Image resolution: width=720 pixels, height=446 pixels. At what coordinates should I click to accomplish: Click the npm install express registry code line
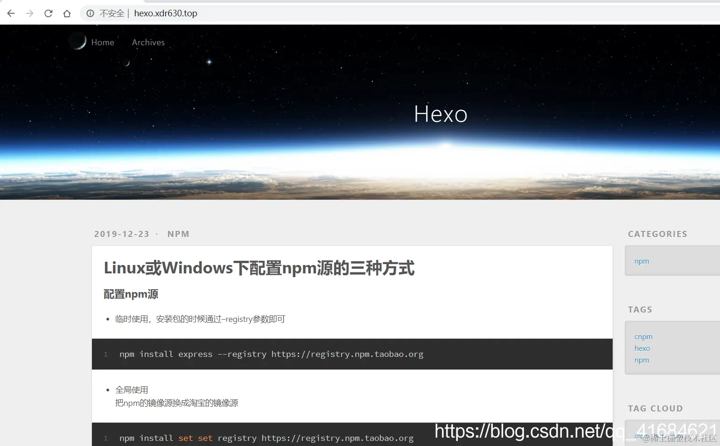tap(271, 354)
